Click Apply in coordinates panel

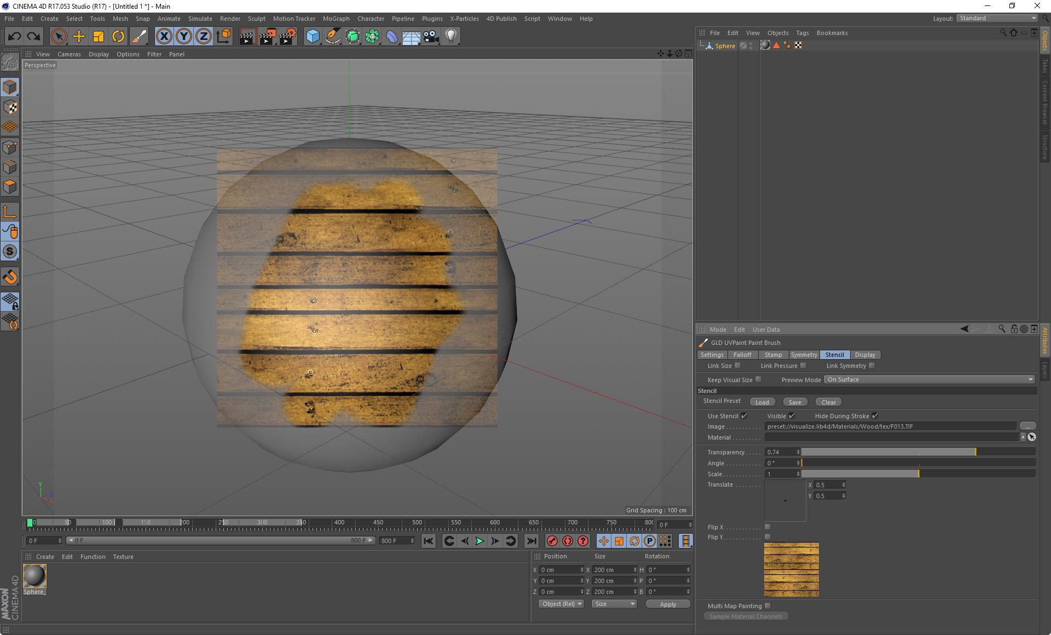click(668, 604)
